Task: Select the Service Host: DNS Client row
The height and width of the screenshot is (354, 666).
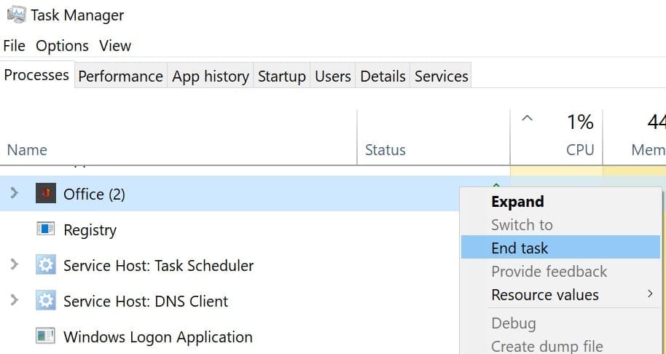Action: pyautogui.click(x=230, y=301)
